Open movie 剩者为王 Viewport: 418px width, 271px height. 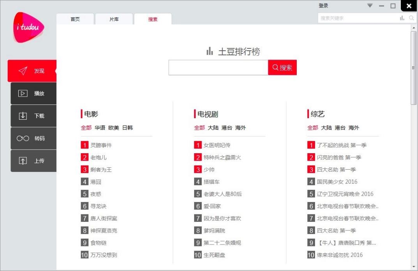(x=101, y=170)
